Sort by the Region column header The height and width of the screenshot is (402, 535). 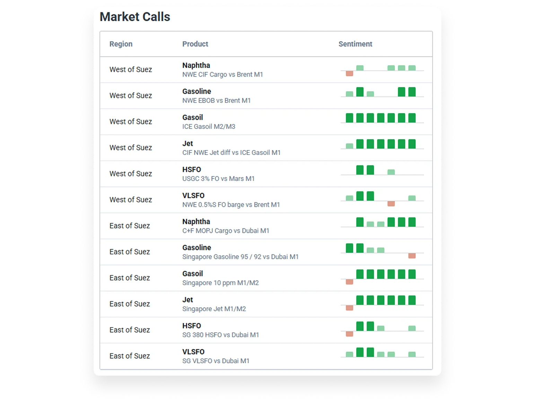tap(121, 44)
